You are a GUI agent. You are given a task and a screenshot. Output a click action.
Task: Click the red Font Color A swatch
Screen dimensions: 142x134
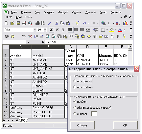[x=120, y=30]
